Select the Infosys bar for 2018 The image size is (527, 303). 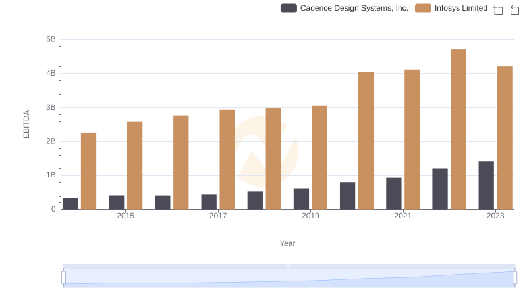click(x=273, y=158)
